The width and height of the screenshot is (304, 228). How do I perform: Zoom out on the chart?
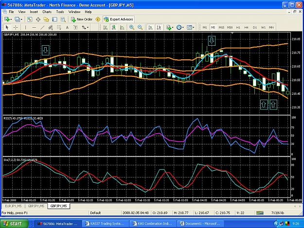point(140,27)
